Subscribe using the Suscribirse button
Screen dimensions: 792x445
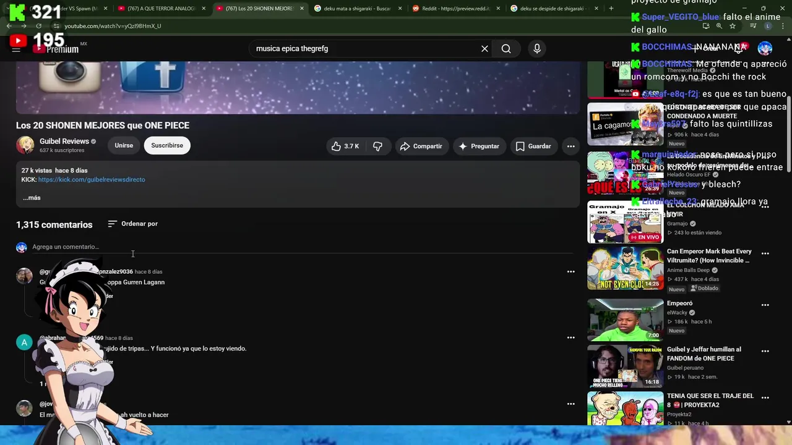(x=167, y=145)
